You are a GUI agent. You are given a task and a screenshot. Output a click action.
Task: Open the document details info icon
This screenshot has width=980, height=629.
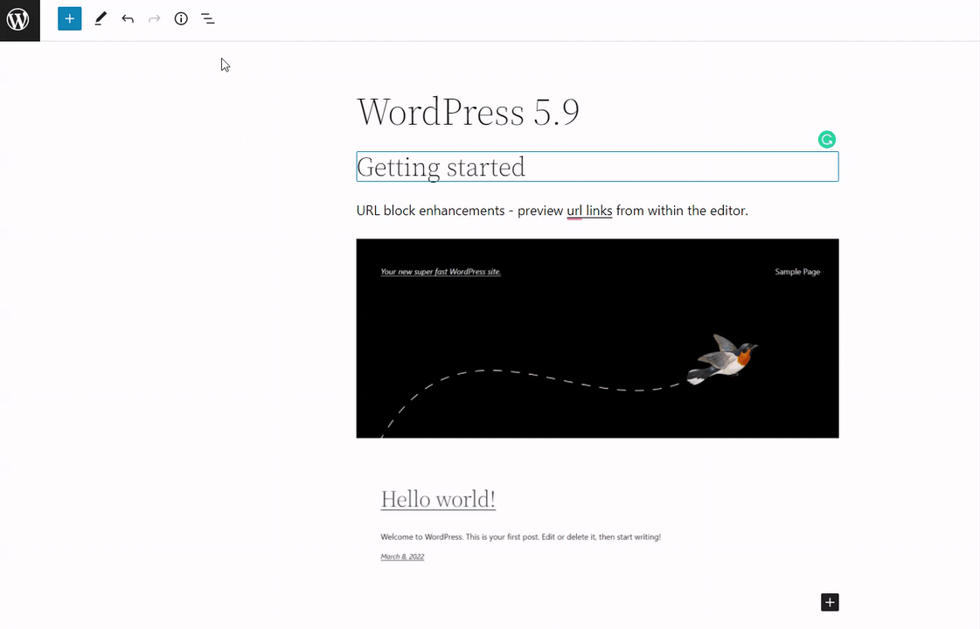(x=181, y=18)
